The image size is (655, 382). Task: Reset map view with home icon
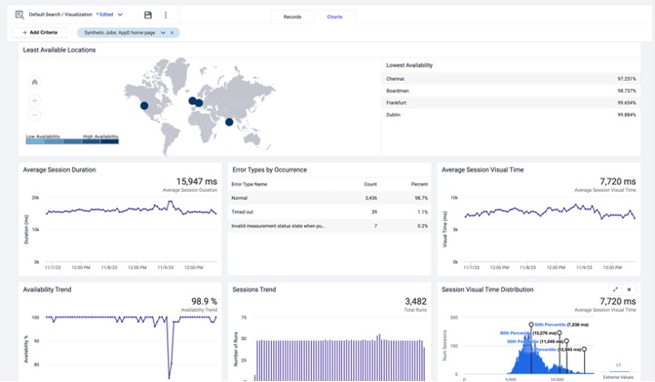pyautogui.click(x=35, y=82)
